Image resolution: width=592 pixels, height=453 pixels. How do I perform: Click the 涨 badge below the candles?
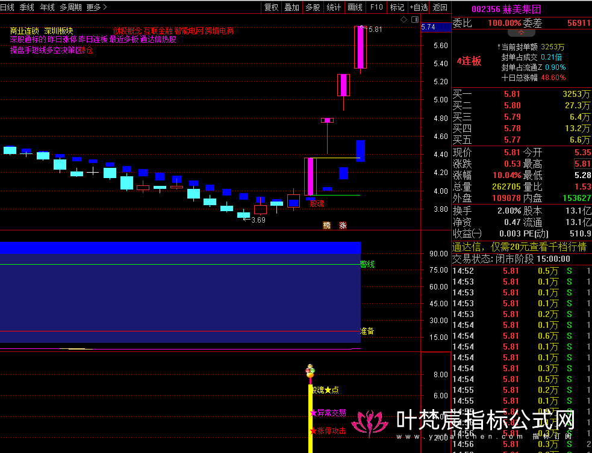coord(343,225)
